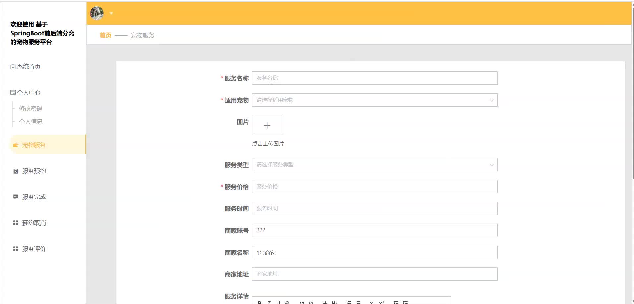Screen dimensions: 634x304
Task: Click the 首页 breadcrumb link
Action: [106, 35]
